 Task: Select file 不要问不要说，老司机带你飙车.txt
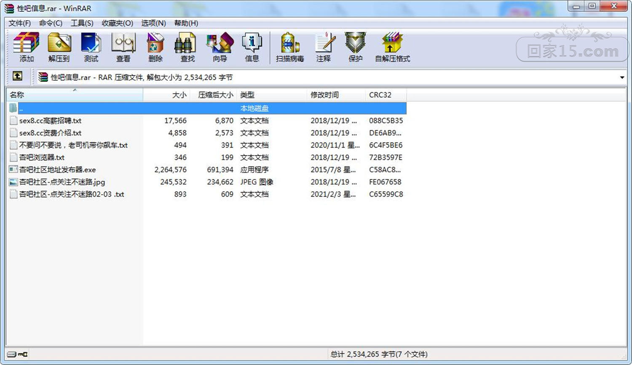(x=73, y=145)
